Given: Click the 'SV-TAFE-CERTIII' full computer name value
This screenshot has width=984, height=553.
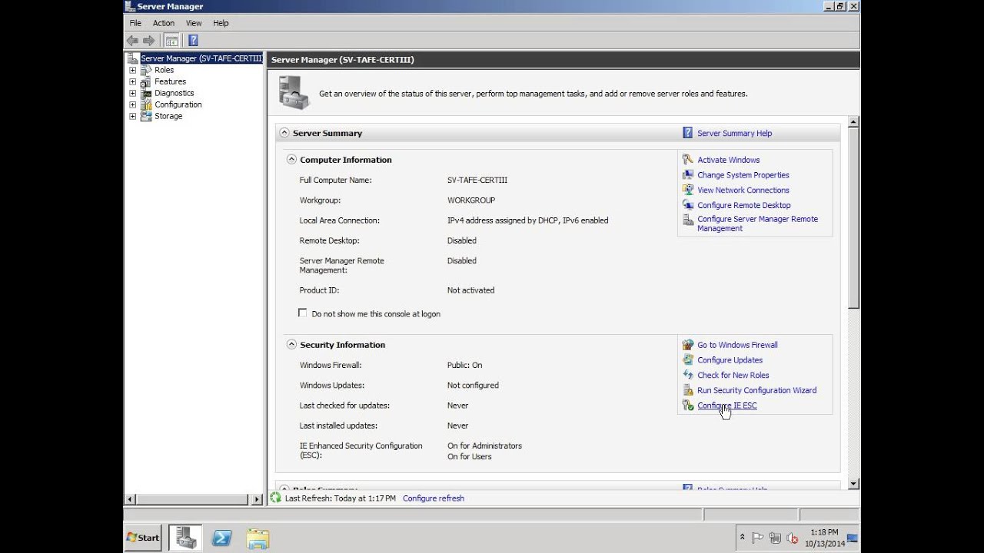Looking at the screenshot, I should (x=477, y=180).
